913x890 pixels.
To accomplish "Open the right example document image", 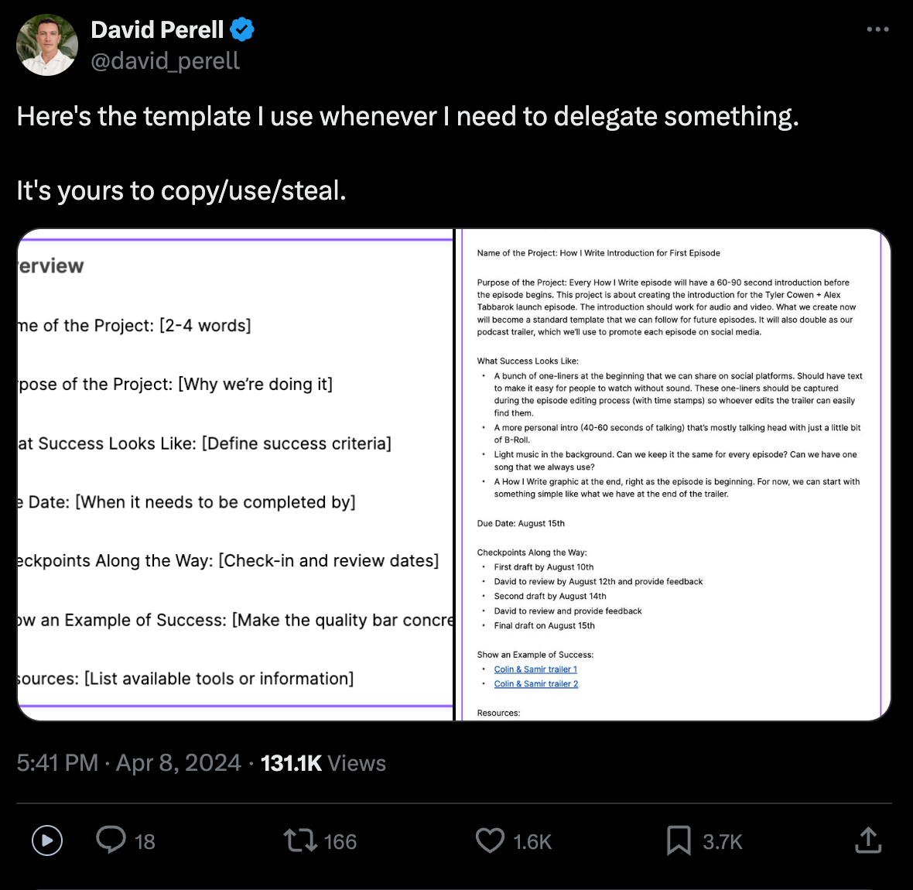I will point(673,474).
